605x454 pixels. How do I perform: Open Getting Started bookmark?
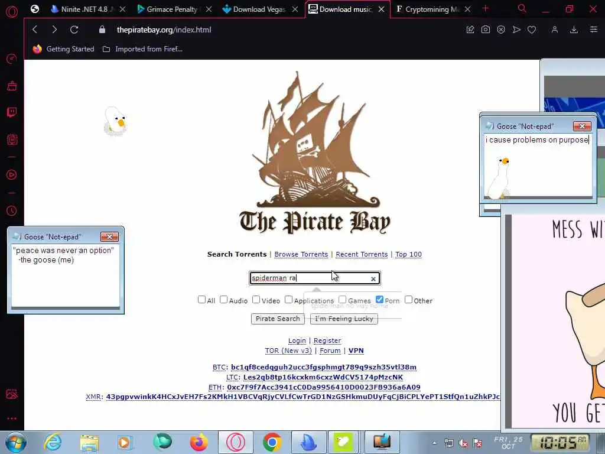tap(64, 49)
